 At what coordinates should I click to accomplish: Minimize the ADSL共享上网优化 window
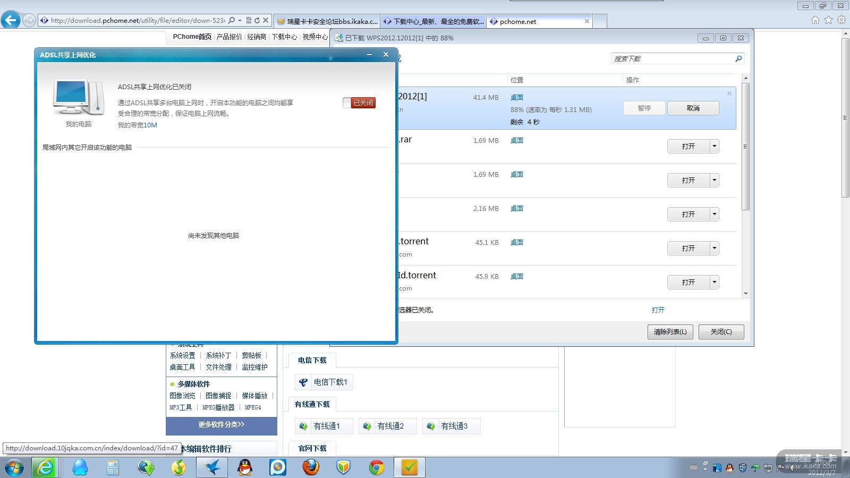click(369, 55)
